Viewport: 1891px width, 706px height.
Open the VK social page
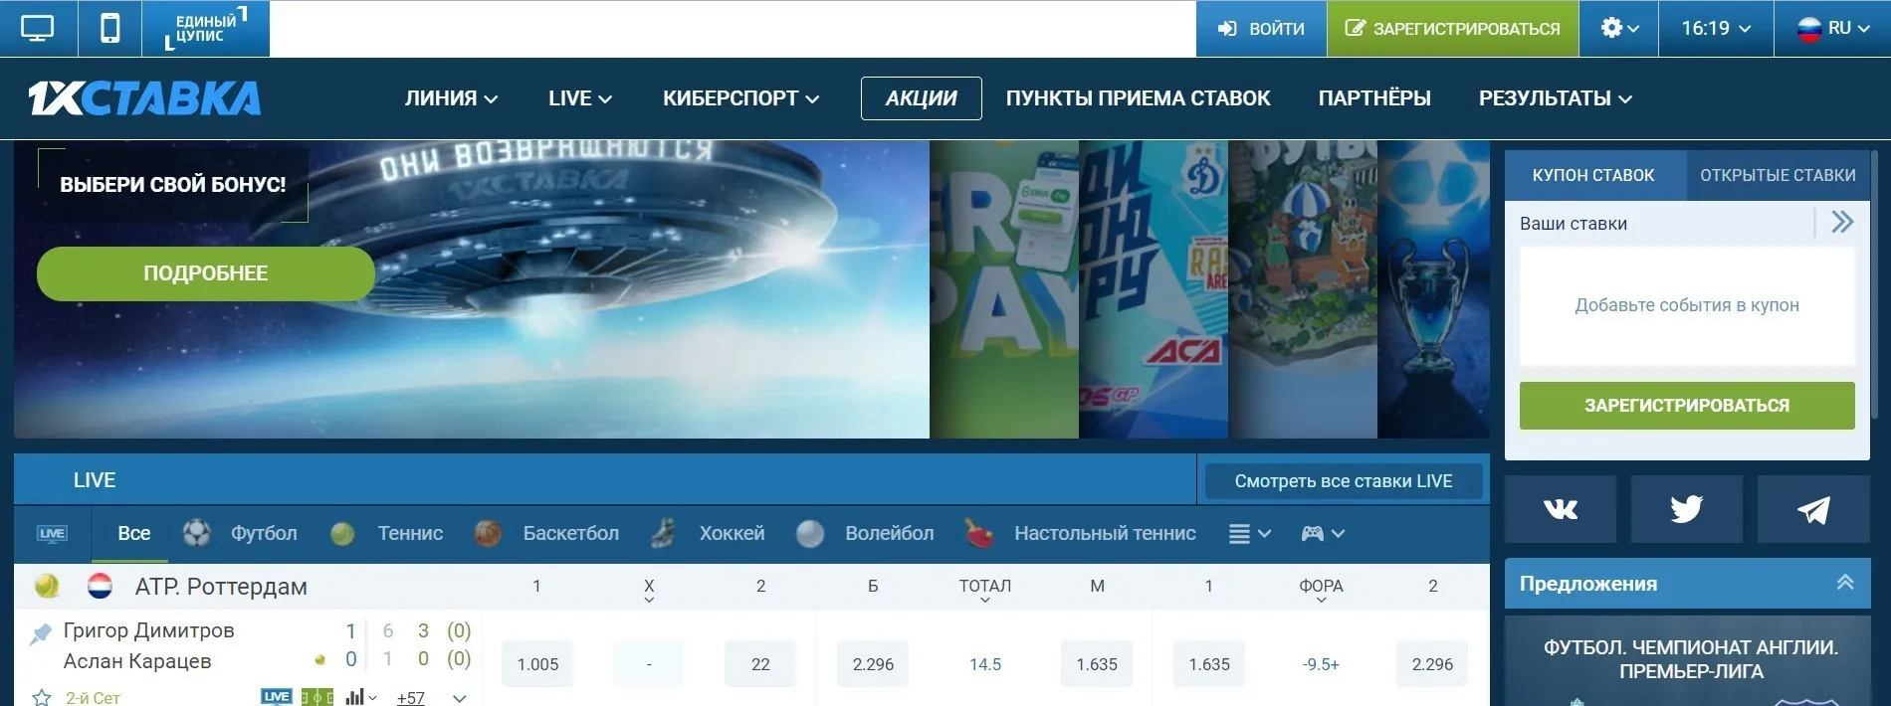[x=1560, y=509]
